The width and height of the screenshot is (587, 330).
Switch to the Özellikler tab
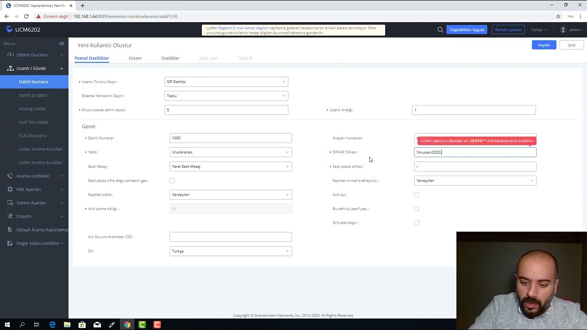[170, 58]
